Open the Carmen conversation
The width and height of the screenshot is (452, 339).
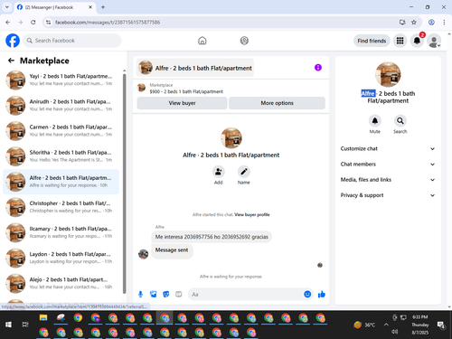tap(61, 131)
